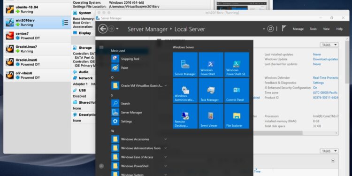Open the navigation history dropdown arrow
Image resolution: width=352 pixels, height=176 pixels.
tap(117, 29)
